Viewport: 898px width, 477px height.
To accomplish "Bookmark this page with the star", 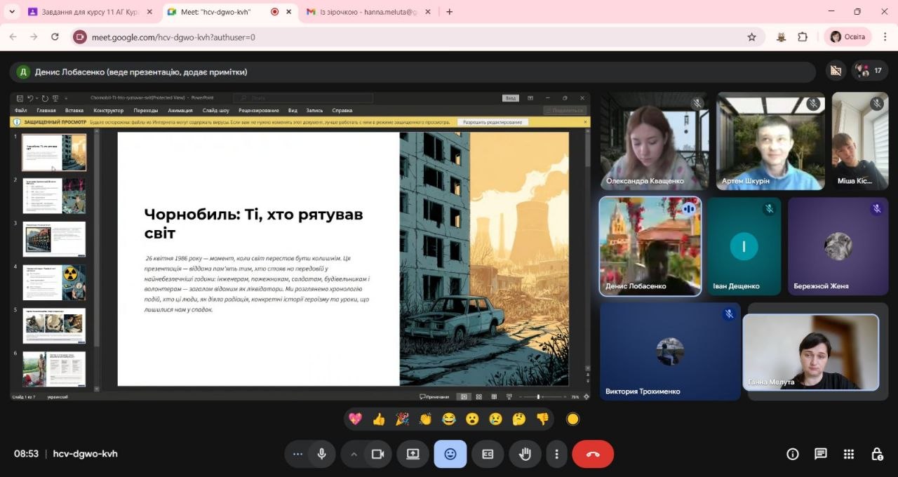I will [752, 37].
